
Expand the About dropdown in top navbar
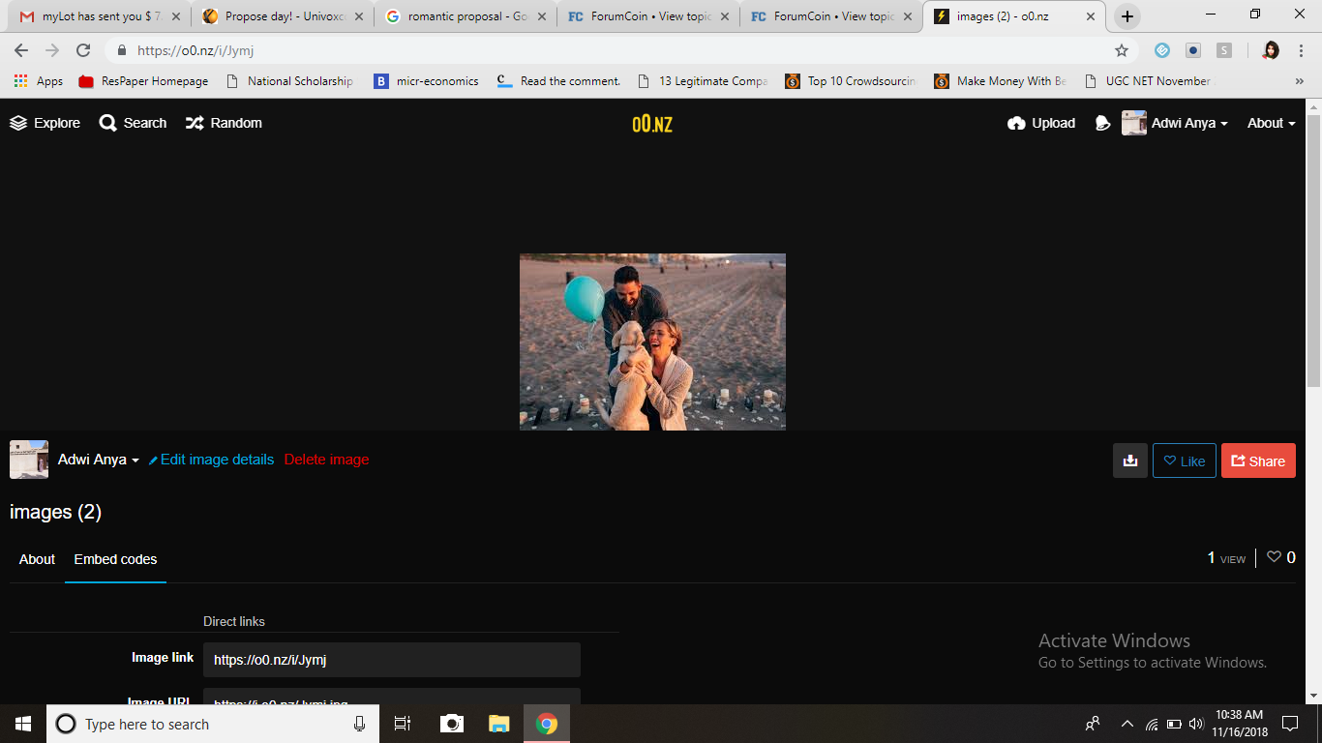[x=1271, y=123]
